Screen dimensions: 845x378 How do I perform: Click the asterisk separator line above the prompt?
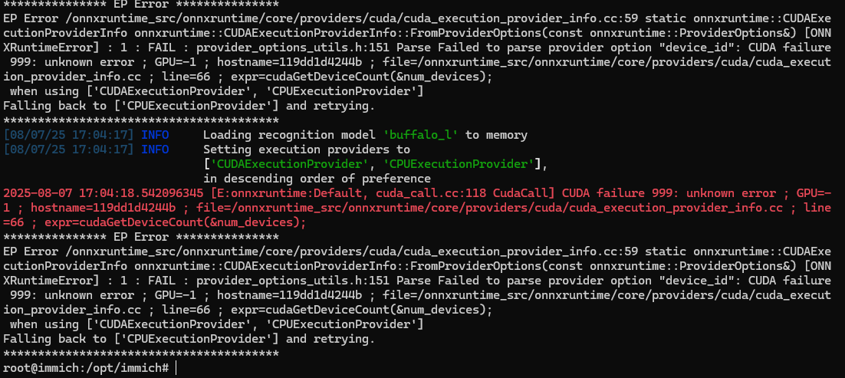coord(141,353)
